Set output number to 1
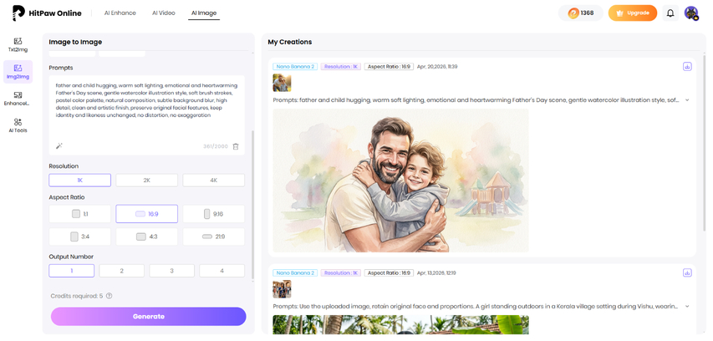 tap(71, 271)
